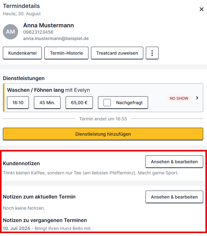Add a service via Dienstleistung hinzufügen
The height and width of the screenshot is (236, 207).
(103, 134)
